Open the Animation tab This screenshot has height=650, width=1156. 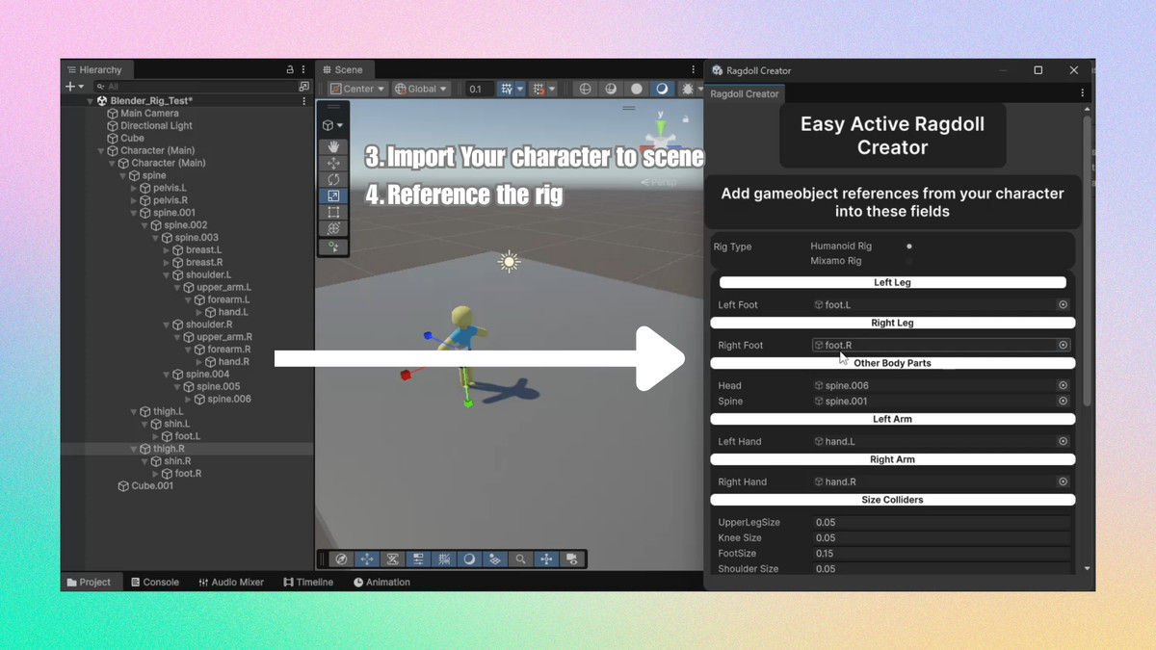click(383, 582)
